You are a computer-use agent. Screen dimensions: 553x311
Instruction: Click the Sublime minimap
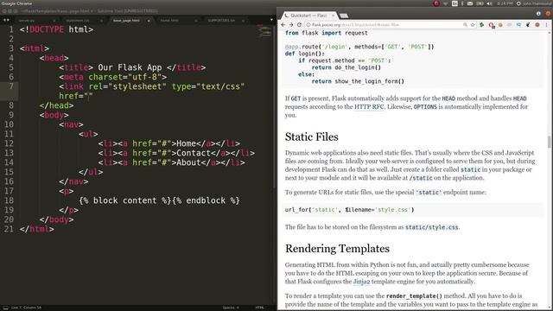click(x=264, y=33)
